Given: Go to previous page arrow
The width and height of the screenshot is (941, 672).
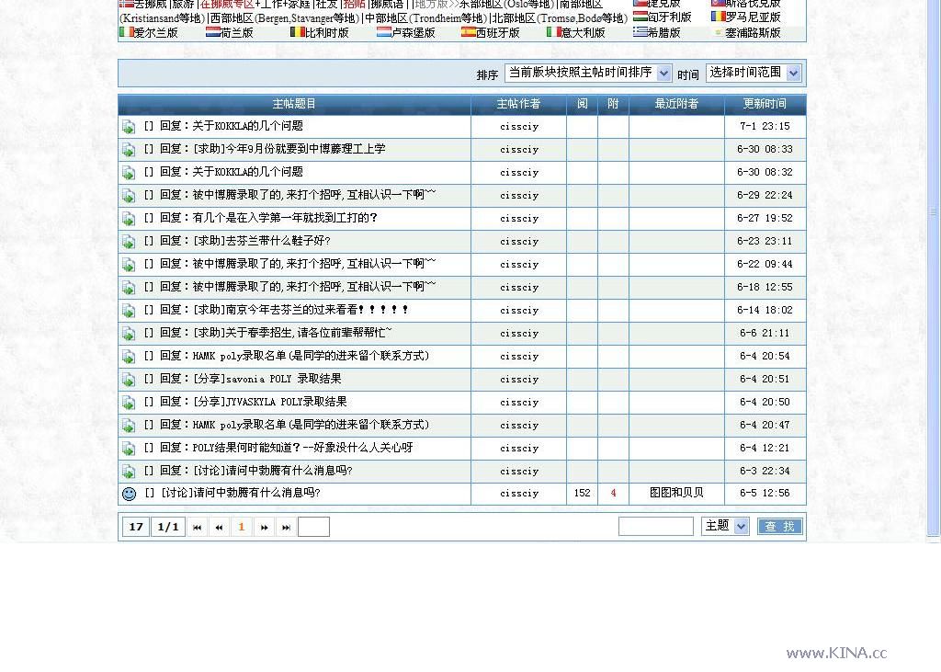Looking at the screenshot, I should [219, 527].
